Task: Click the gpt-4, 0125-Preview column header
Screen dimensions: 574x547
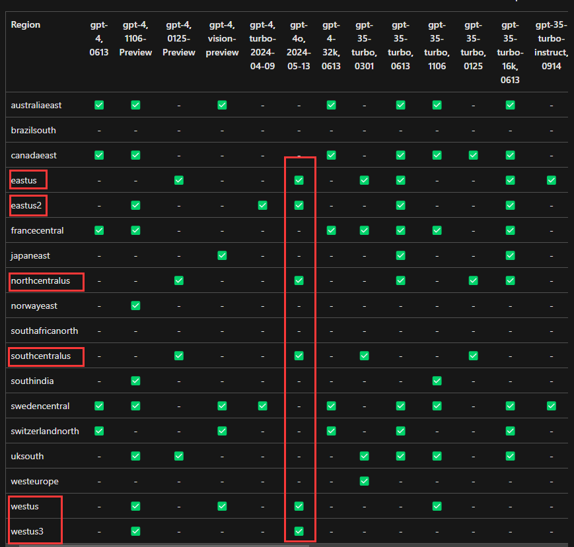Action: pos(178,39)
